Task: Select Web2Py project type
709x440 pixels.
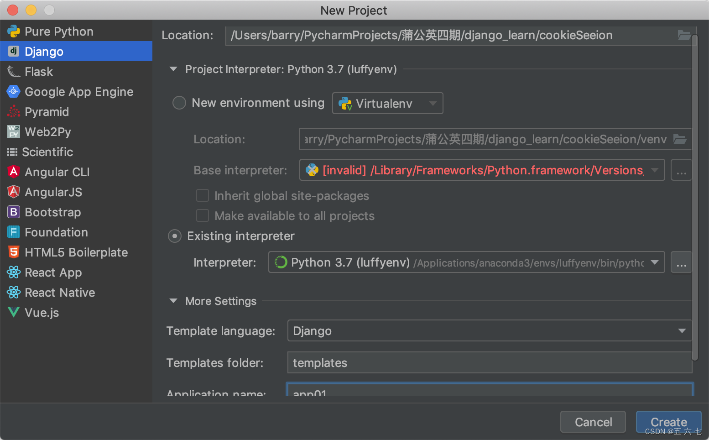Action: point(76,132)
